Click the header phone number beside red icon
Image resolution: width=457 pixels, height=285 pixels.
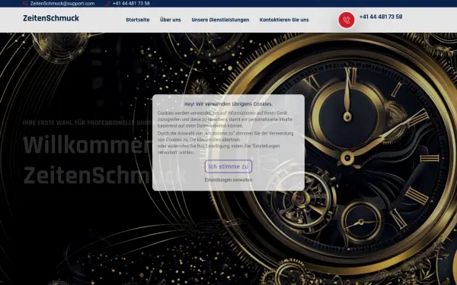click(x=381, y=17)
